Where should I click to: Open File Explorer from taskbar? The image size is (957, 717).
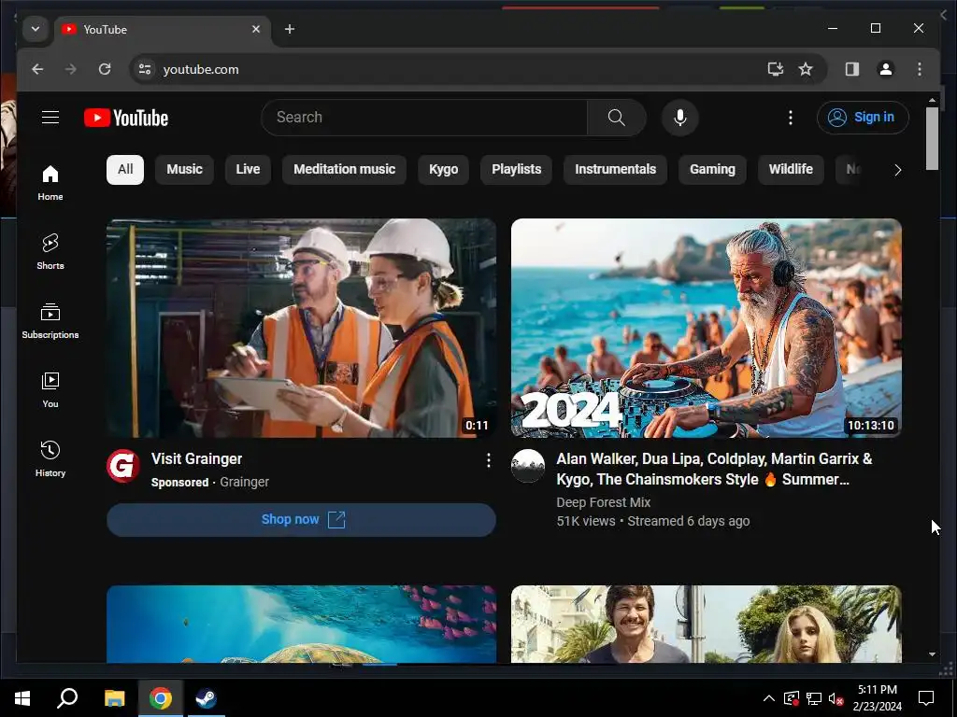click(114, 698)
